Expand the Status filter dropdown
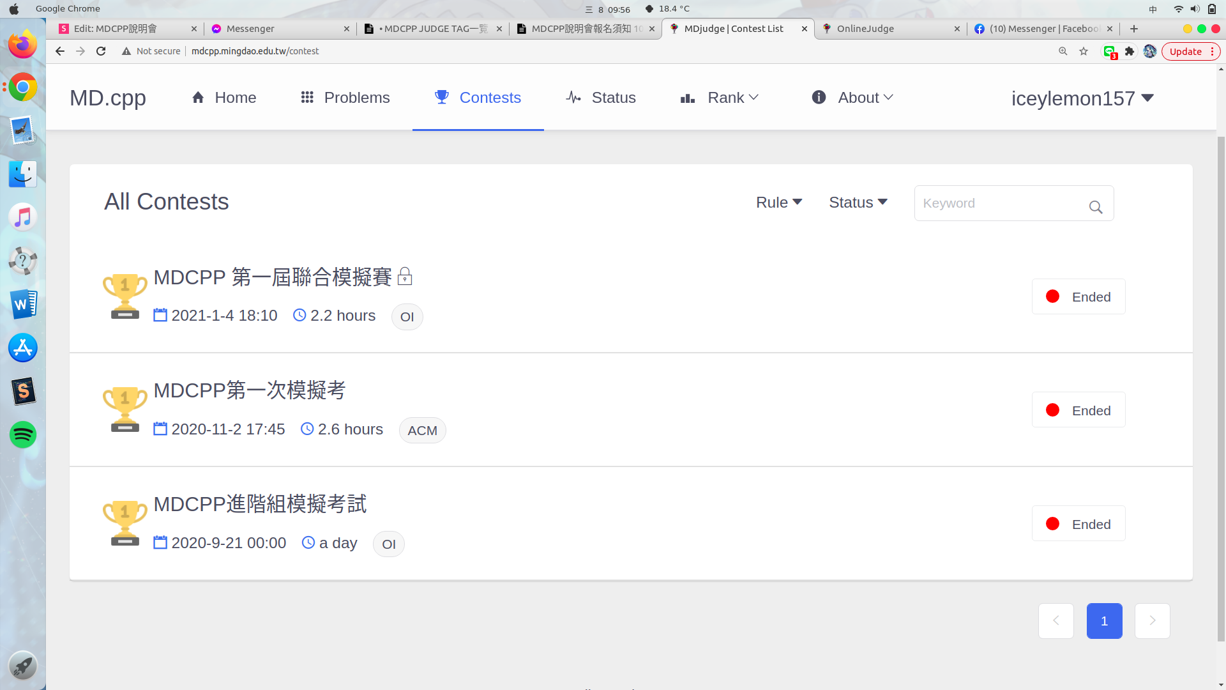The image size is (1226, 690). point(858,203)
